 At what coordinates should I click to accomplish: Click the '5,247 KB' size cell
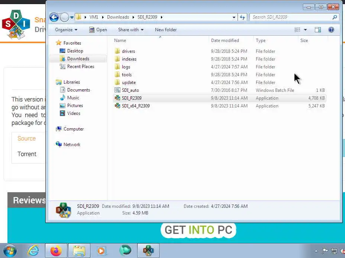pos(316,106)
